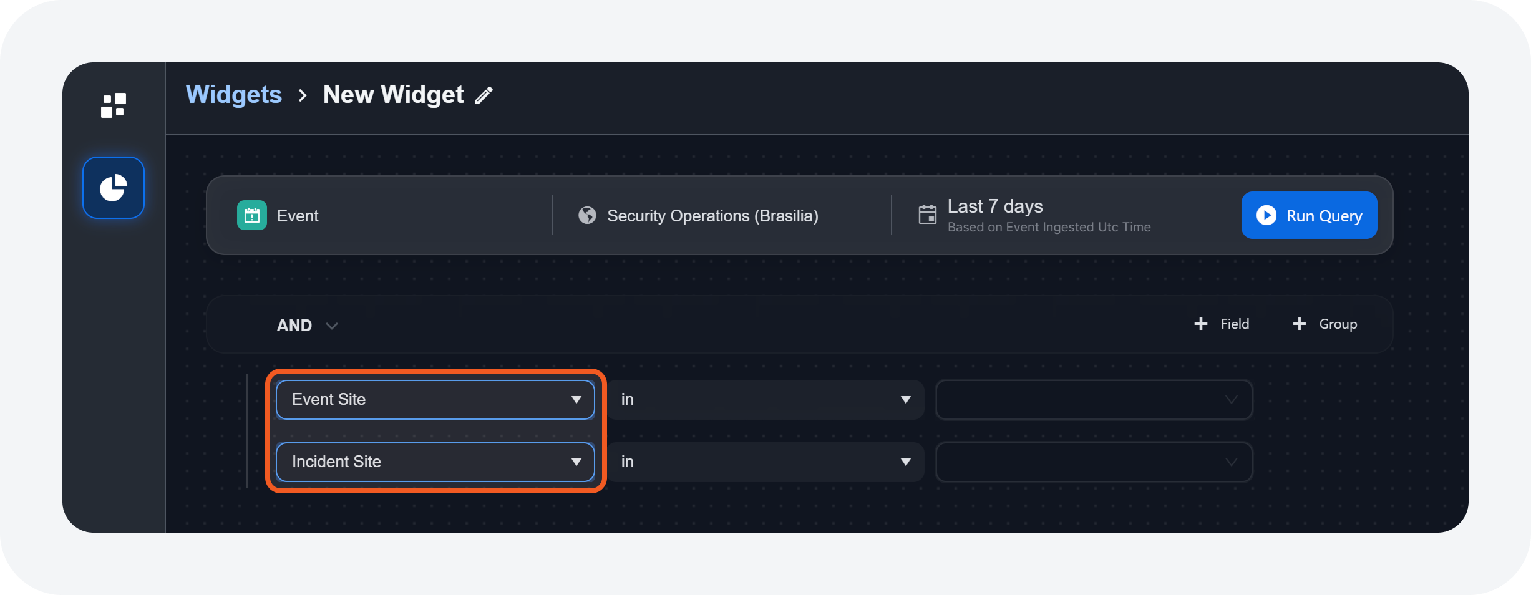The height and width of the screenshot is (595, 1531).
Task: Click the plus icon beside Field
Action: [x=1200, y=324]
